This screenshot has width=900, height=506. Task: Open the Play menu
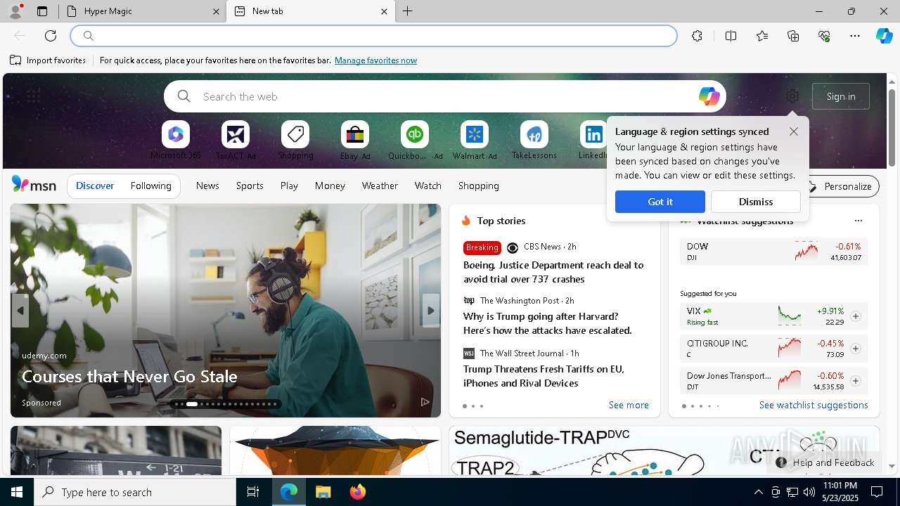pyautogui.click(x=289, y=186)
